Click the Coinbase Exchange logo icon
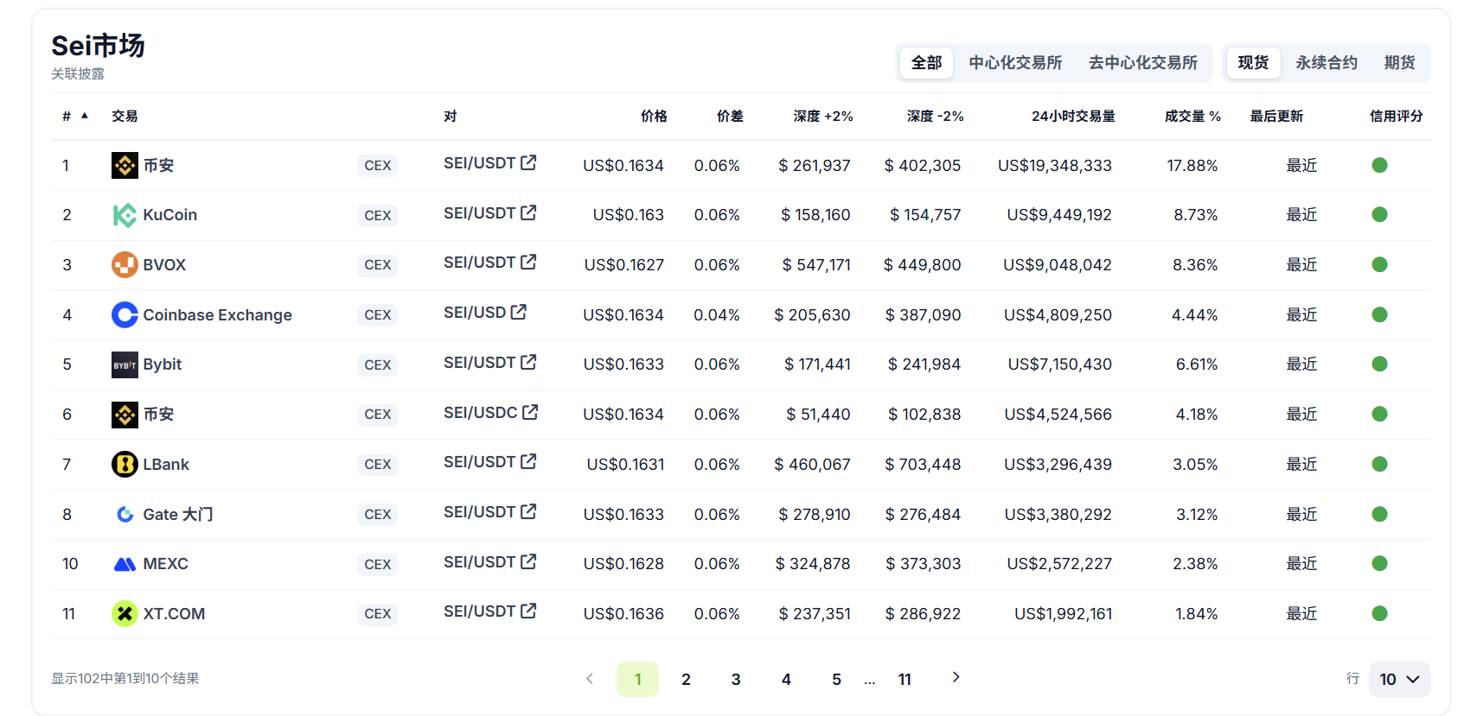Screen dimensions: 1464x716 125,315
